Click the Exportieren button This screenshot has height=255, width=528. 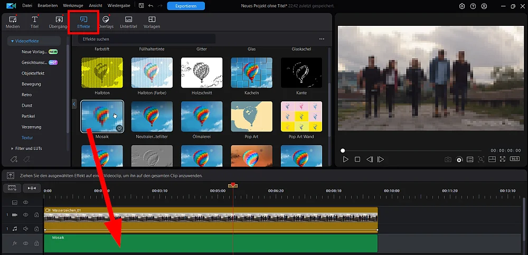click(186, 6)
